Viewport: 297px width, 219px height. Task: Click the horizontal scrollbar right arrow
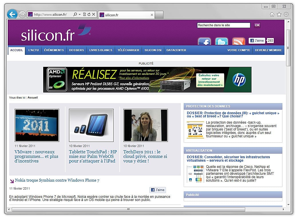[283, 209]
